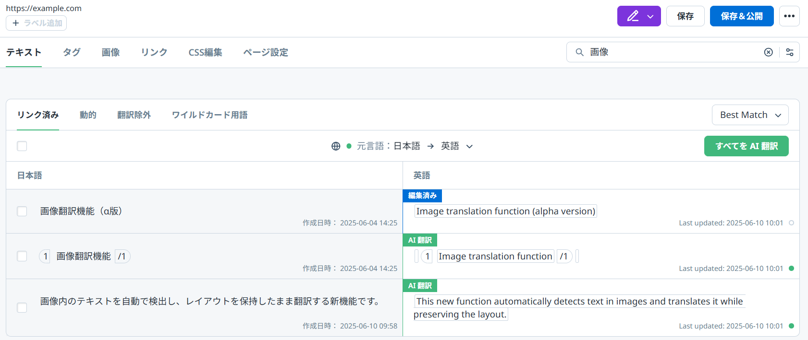Click the purple pen edit mode icon
The image size is (808, 340).
(633, 16)
